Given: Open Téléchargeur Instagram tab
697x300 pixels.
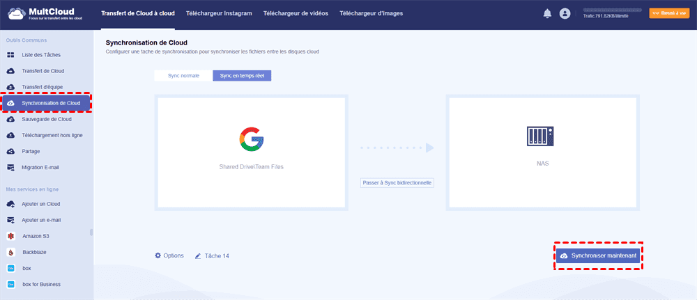Looking at the screenshot, I should point(219,13).
